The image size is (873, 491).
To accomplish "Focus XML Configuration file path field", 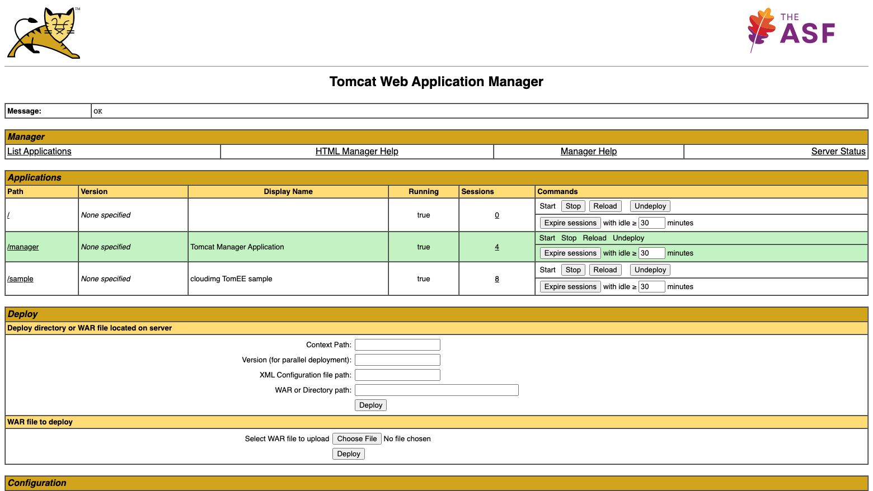I will click(397, 375).
